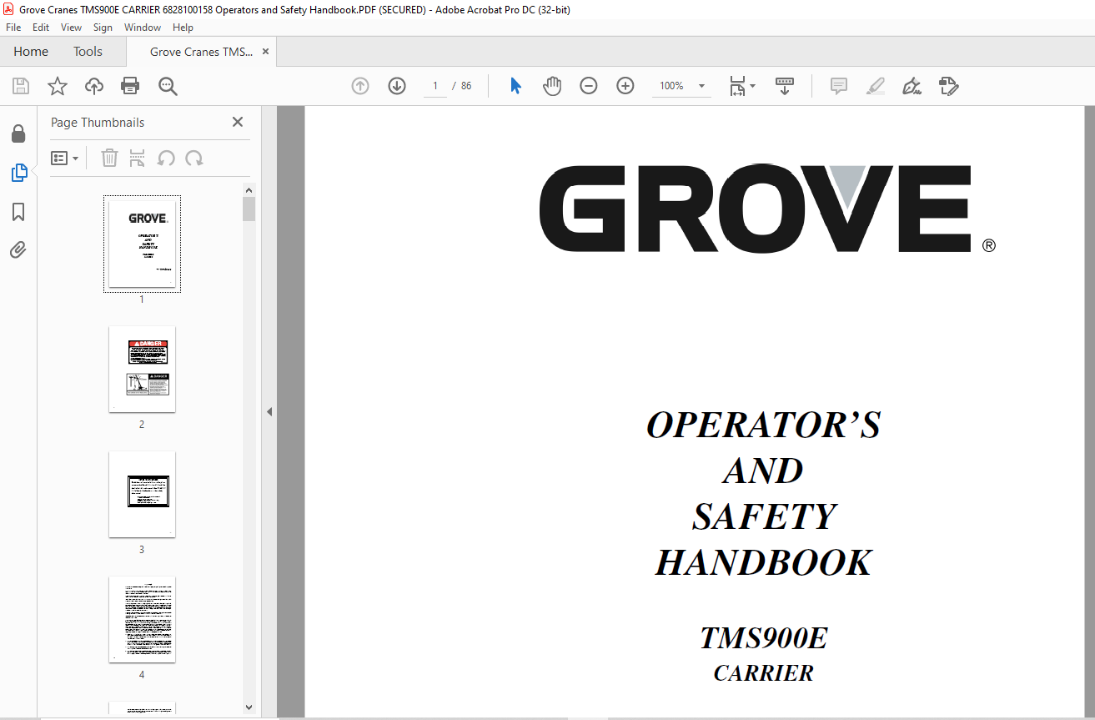
Task: Select page 4 thumbnail
Action: coord(142,619)
